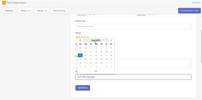Select April 30 in calendar
The image size is (202, 100).
102,63
